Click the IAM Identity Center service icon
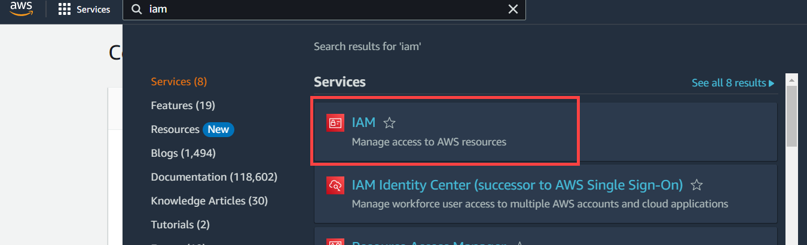This screenshot has height=245, width=807. coord(335,185)
